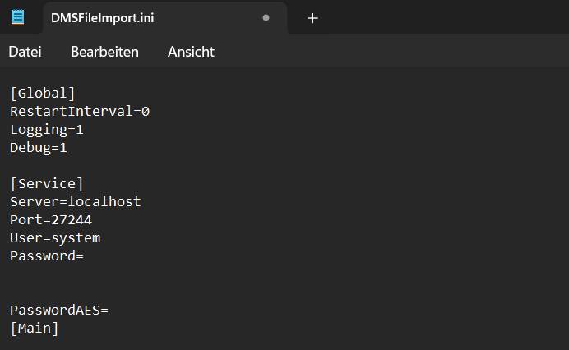569x350 pixels.
Task: Open the Bearbeiten menu
Action: coord(104,52)
